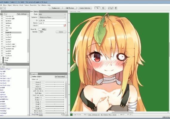Click the Texture List button
Viewport: 170px width, 119px height.
click(55, 8)
